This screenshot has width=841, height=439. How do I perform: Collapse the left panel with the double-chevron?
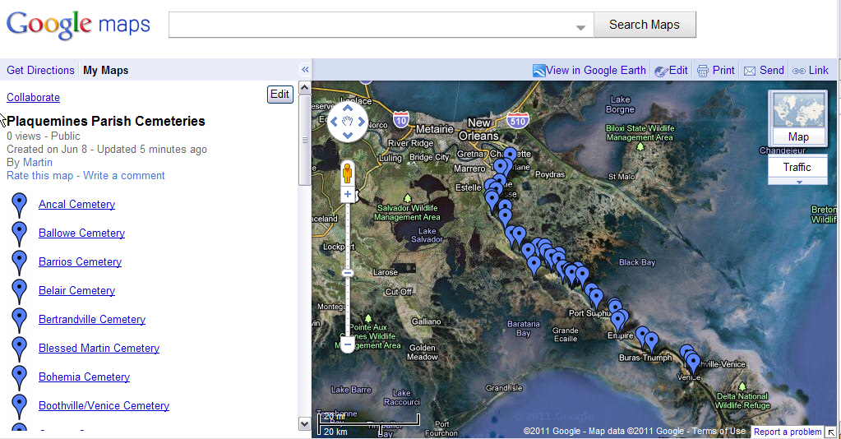(x=305, y=70)
